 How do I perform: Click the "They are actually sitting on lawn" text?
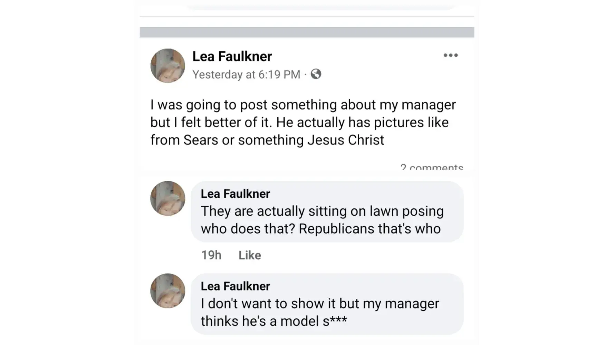(x=322, y=211)
